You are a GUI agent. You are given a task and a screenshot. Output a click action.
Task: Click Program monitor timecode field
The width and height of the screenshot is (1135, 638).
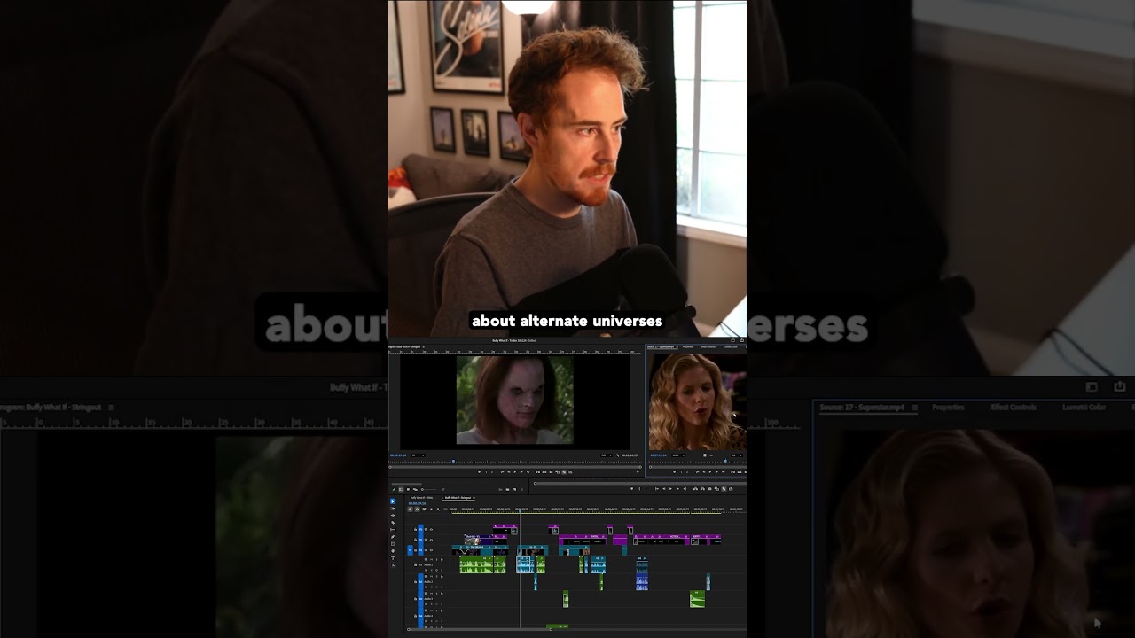tap(398, 455)
